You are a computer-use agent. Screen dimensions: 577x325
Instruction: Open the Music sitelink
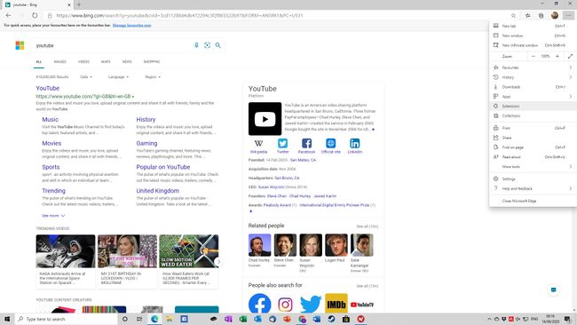pyautogui.click(x=50, y=120)
